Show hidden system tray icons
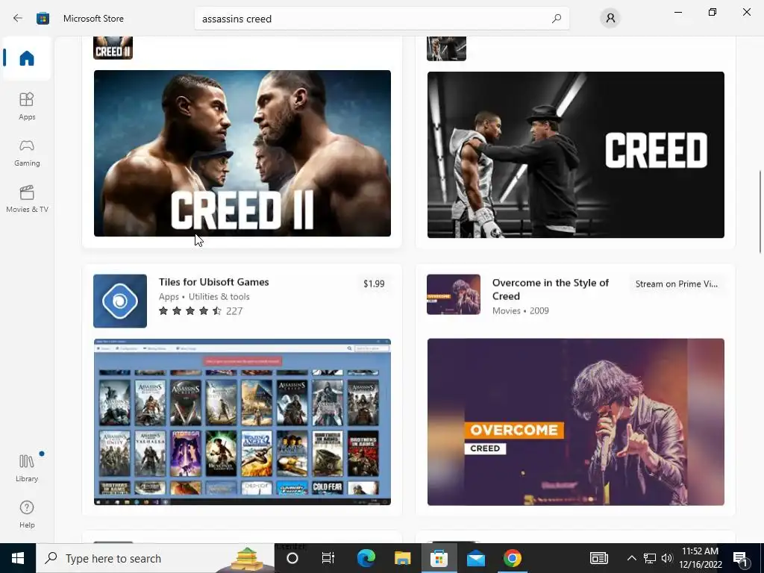Viewport: 764px width, 573px height. click(631, 558)
